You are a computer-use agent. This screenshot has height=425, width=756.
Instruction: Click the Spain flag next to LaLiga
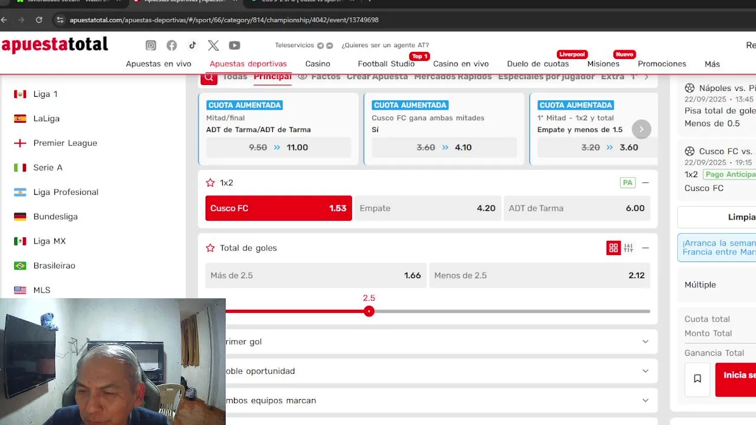[20, 119]
